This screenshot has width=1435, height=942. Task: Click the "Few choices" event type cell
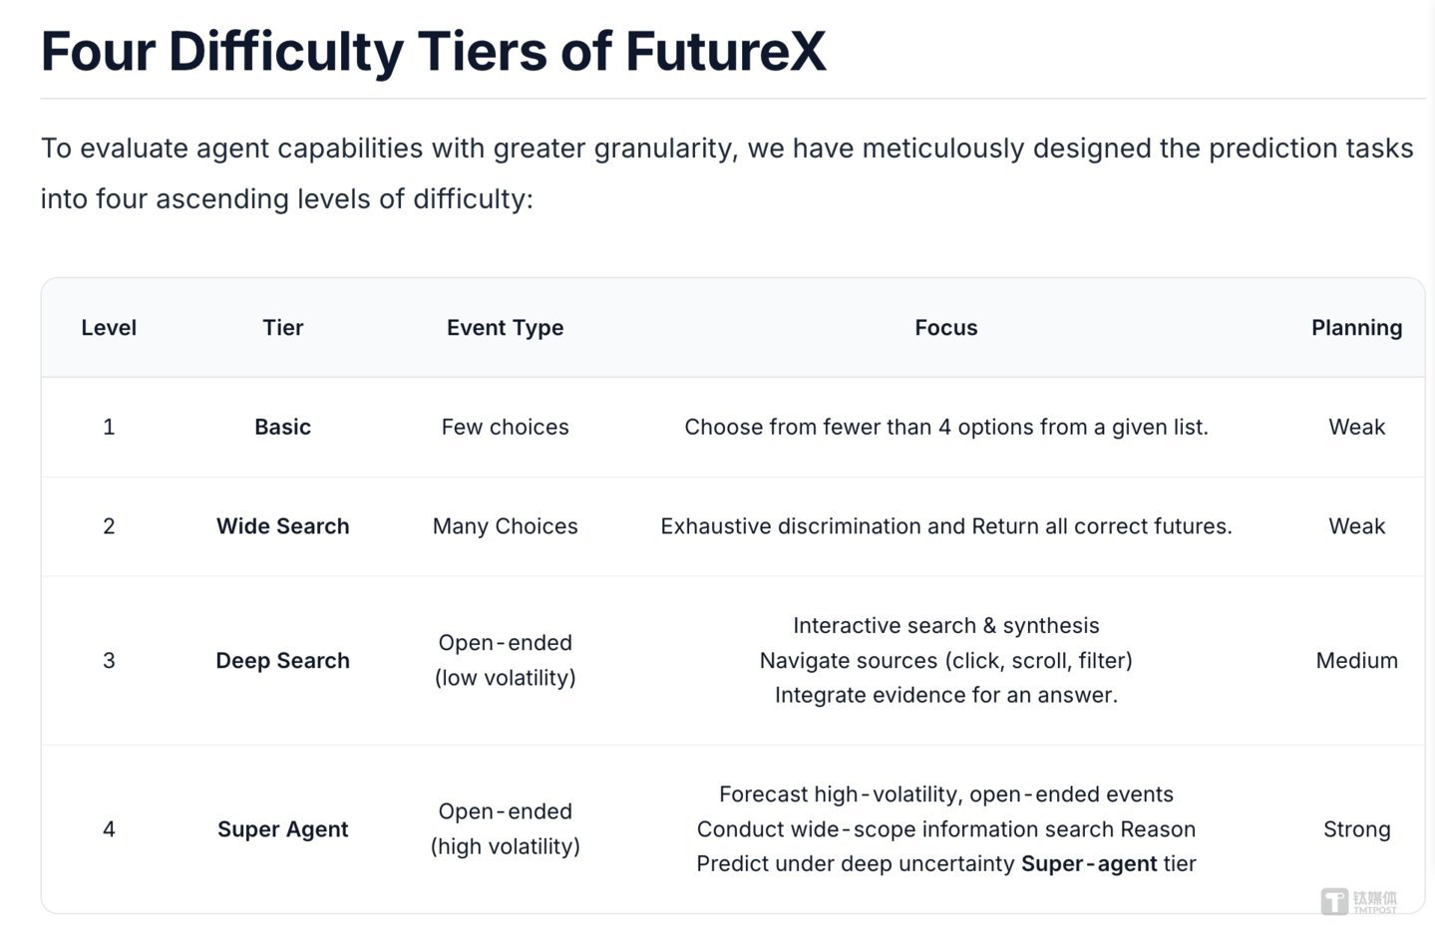pos(505,428)
